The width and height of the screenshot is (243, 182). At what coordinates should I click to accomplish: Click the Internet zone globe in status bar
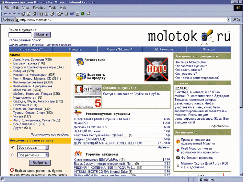[x=201, y=179]
